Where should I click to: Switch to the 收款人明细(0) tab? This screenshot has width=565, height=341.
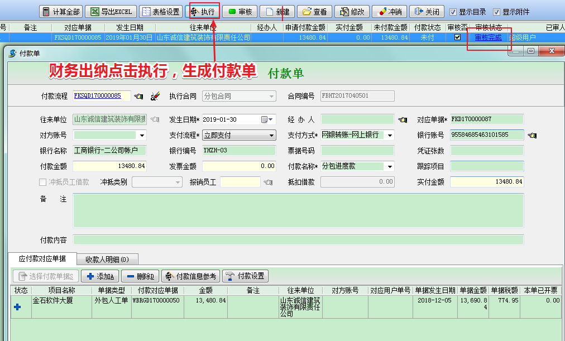coord(107,260)
